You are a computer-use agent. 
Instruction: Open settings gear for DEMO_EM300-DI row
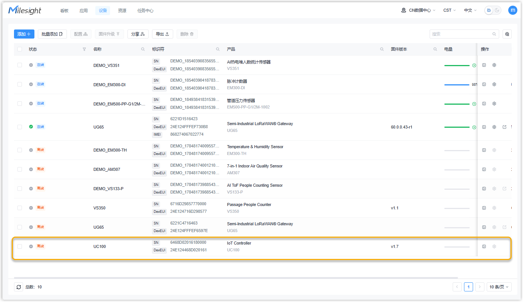click(x=494, y=84)
